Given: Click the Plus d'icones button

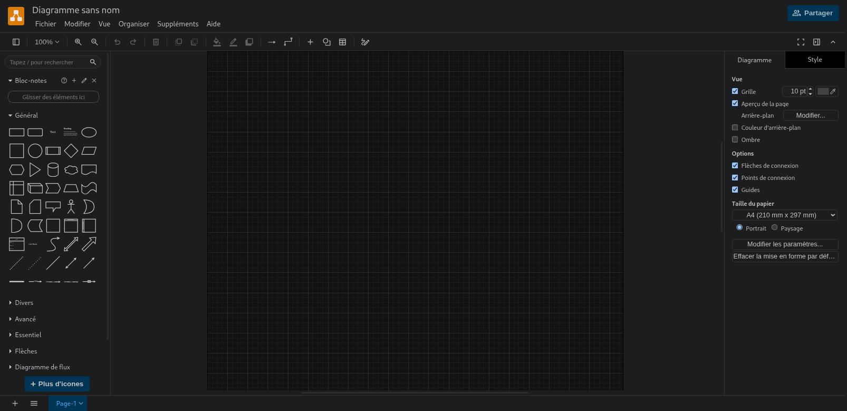Looking at the screenshot, I should (57, 384).
